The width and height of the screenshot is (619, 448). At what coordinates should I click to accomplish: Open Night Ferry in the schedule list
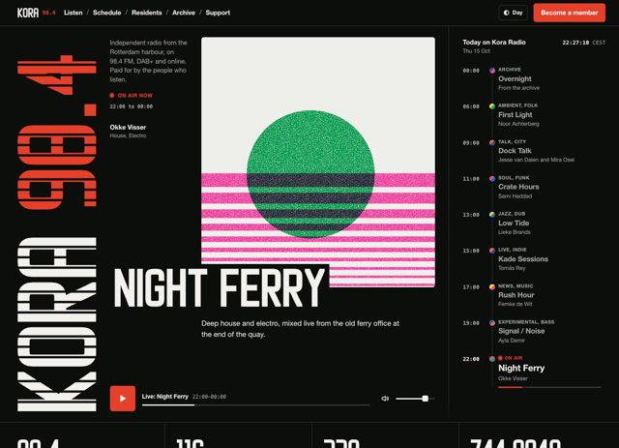[521, 368]
